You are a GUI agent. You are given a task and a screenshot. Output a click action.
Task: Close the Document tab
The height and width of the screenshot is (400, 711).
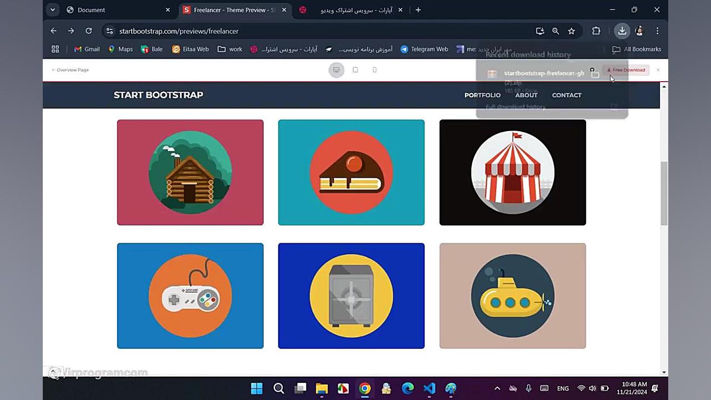(168, 10)
